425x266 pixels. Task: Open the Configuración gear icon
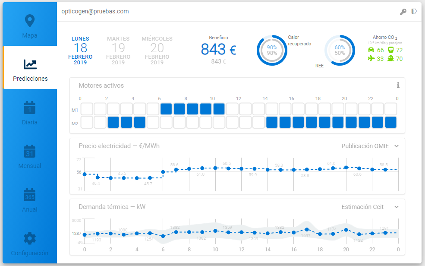(29, 238)
